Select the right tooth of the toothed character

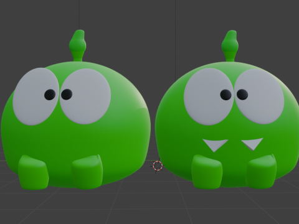[x=252, y=144]
